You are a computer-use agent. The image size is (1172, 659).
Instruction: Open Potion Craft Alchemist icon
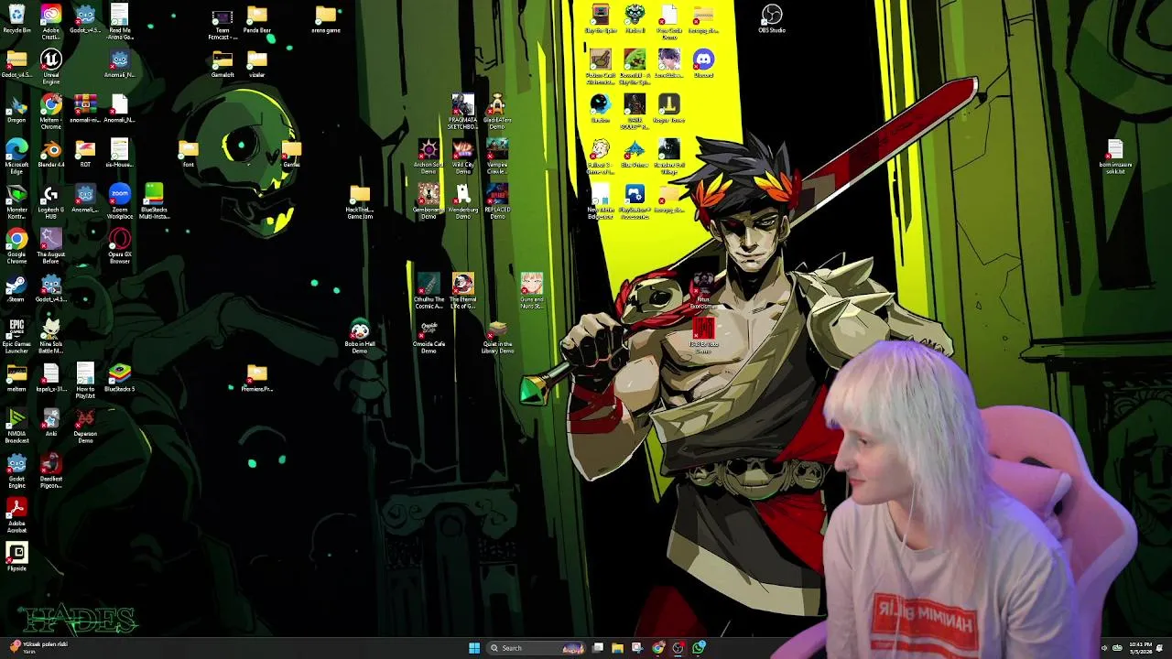coord(600,67)
